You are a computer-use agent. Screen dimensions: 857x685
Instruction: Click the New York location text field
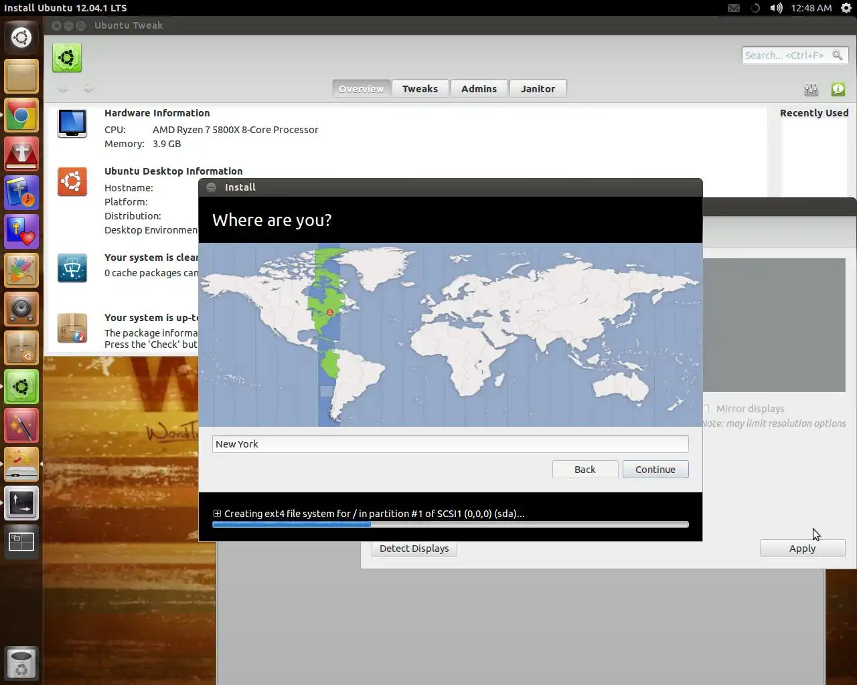click(450, 444)
